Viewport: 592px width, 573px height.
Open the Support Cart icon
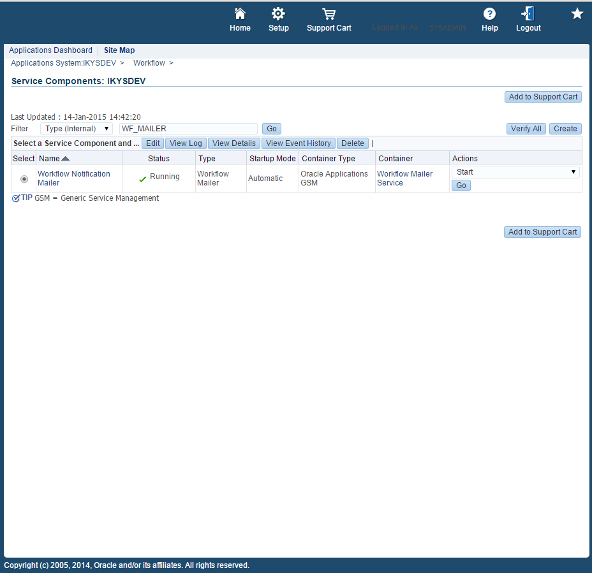pos(329,16)
